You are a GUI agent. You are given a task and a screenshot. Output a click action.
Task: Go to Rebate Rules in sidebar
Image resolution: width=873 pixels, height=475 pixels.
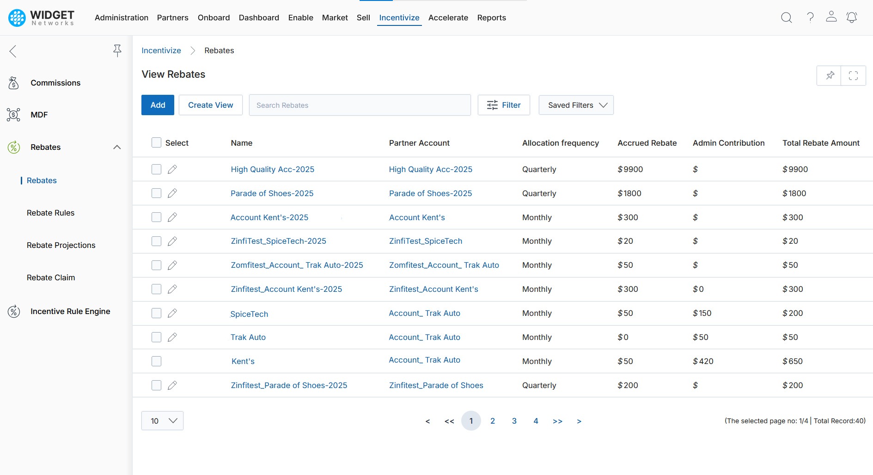[50, 213]
